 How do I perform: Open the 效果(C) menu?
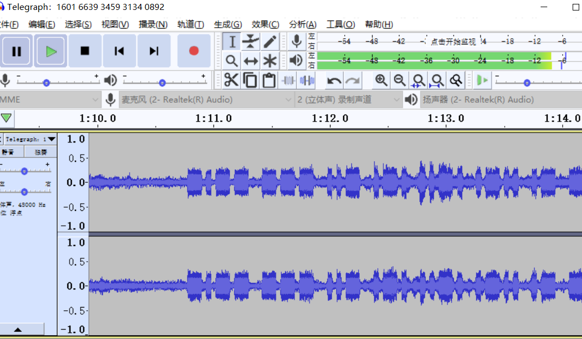[x=265, y=24]
